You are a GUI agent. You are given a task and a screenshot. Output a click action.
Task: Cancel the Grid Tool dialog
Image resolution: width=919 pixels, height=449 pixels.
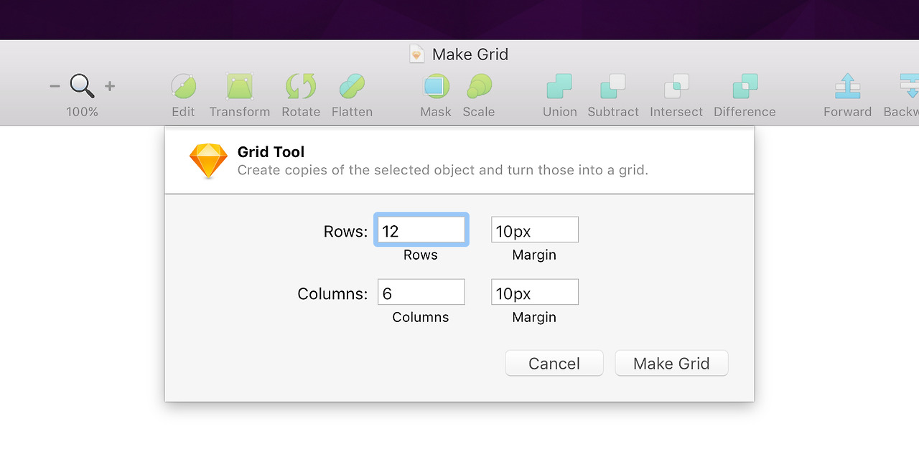(x=554, y=363)
